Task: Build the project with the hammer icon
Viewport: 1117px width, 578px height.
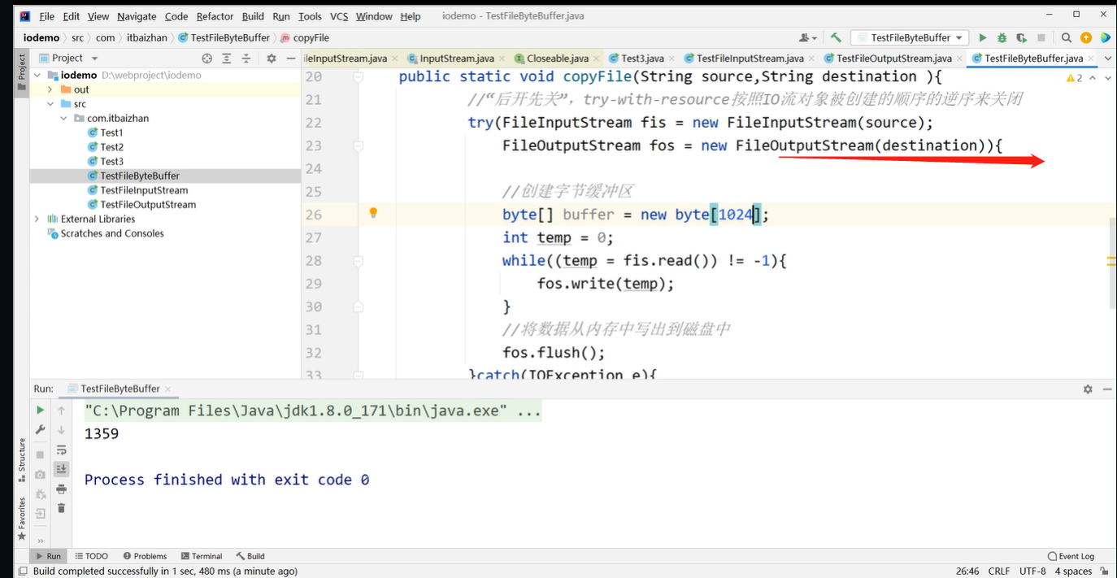Action: [836, 37]
